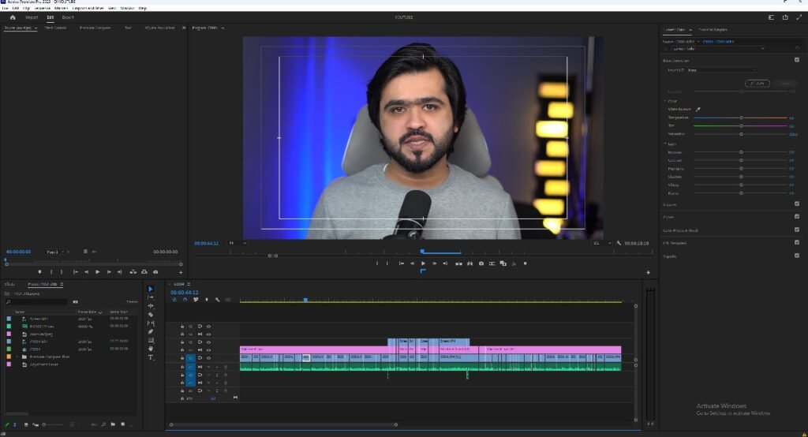
Task: Click the Saturation slider handle
Action: 741,134
